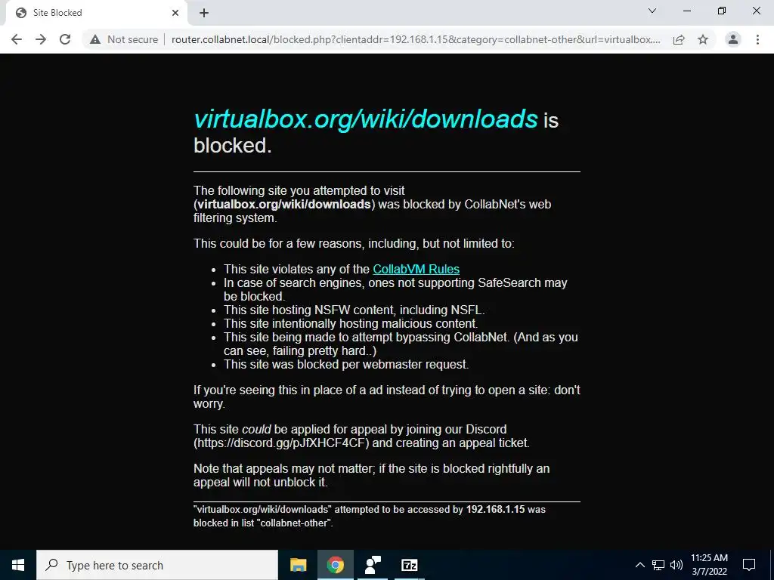This screenshot has width=774, height=580.
Task: Open the CollabVM Rules link
Action: [x=416, y=270]
